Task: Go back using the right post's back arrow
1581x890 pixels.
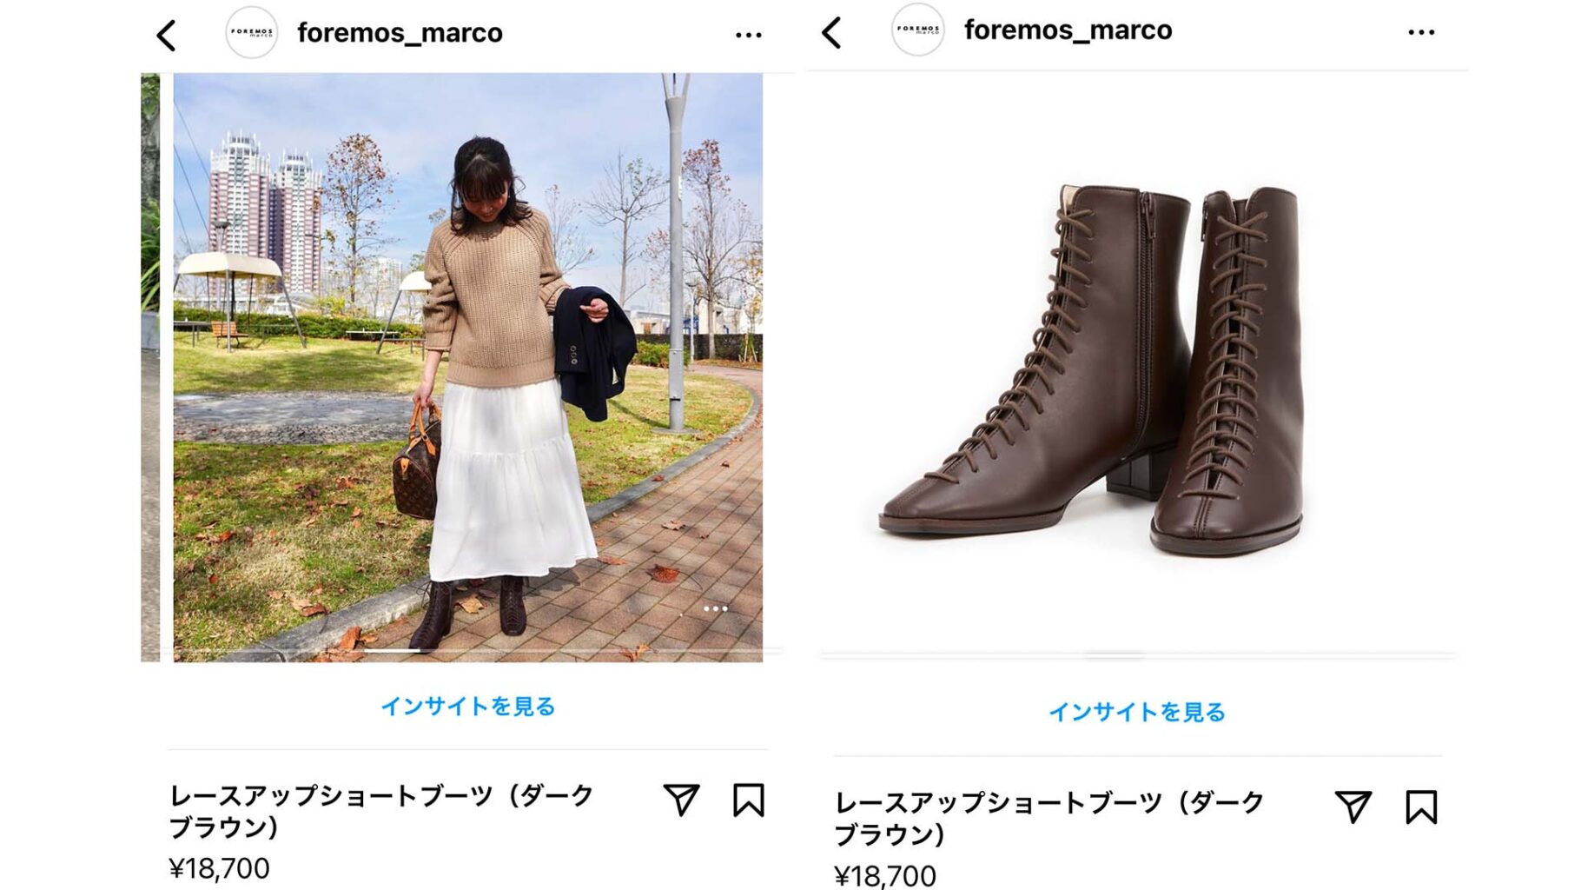Action: [x=831, y=33]
